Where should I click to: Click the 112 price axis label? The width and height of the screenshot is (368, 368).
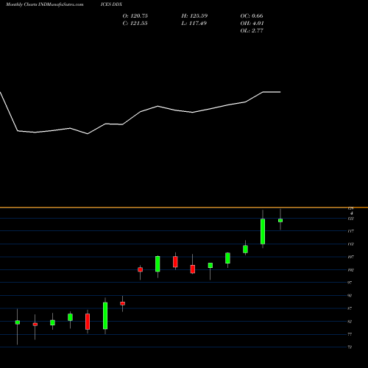[x=350, y=244]
